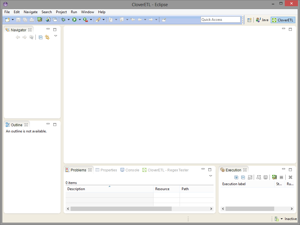This screenshot has height=225, width=300.
Task: Click the New file wizard icon
Action: point(7,20)
